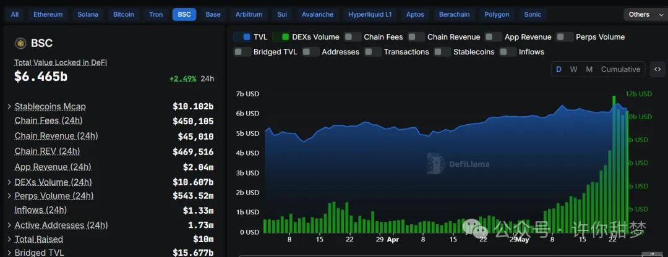This screenshot has width=668, height=257.
Task: Enable the Bridged TVL toggle
Action: pos(243,52)
